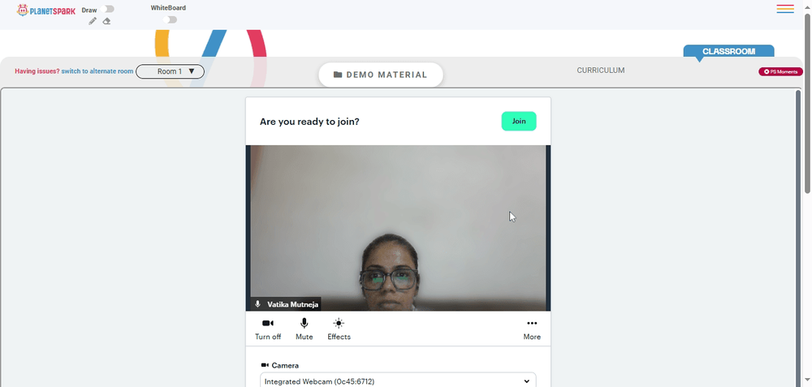Viewport: 812px width, 387px height.
Task: Open PS Moments
Action: [x=780, y=71]
